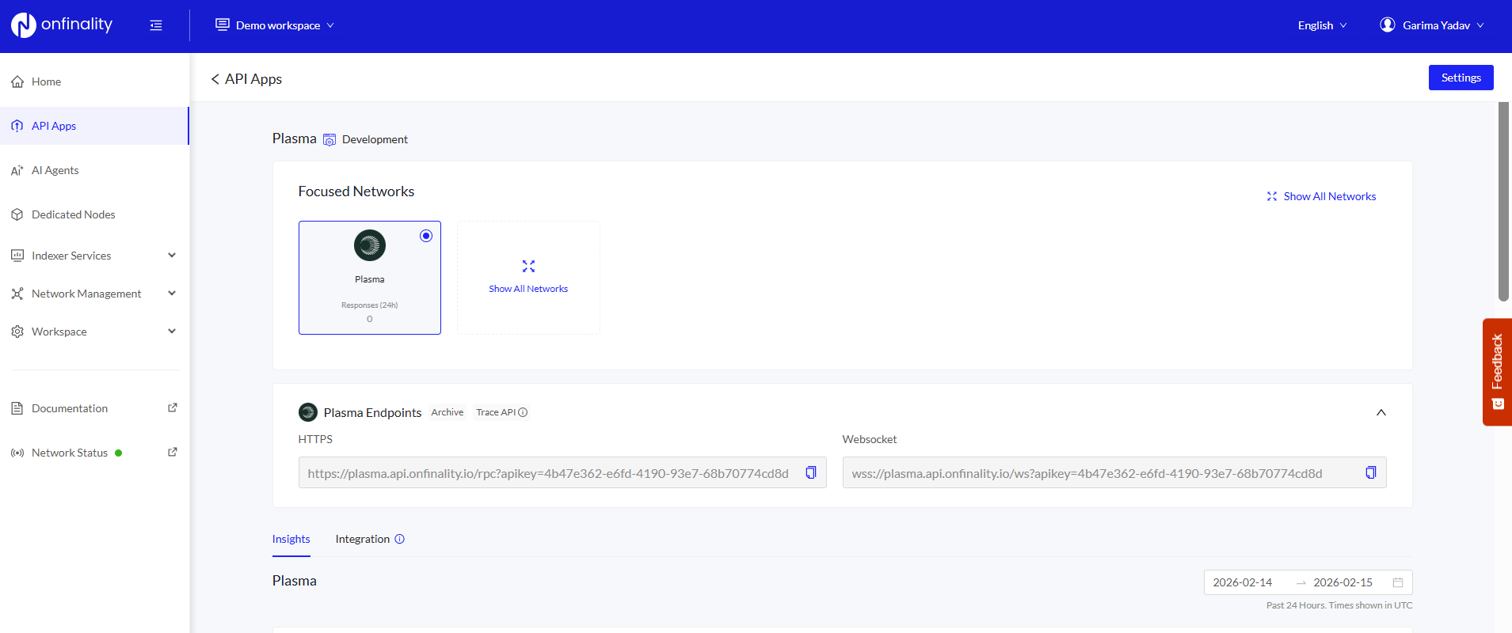Screen dimensions: 1512x633
Task: Open the Demo workspace dropdown
Action: pos(275,25)
